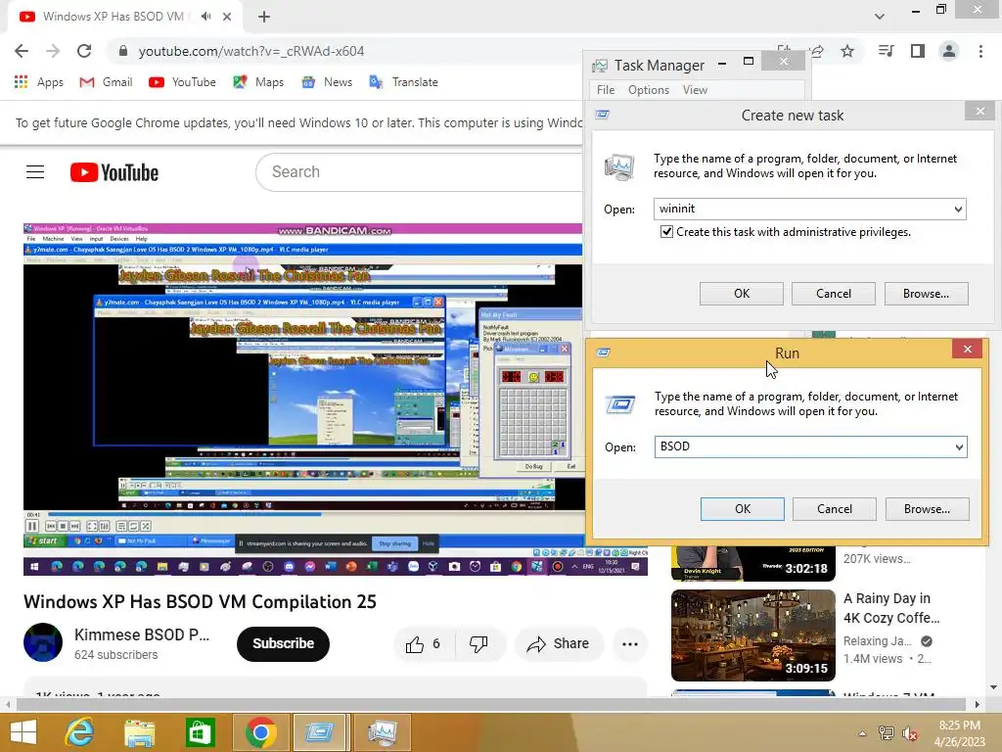Subscribe to Kimmese BSOD channel
1002x752 pixels.
tap(283, 644)
